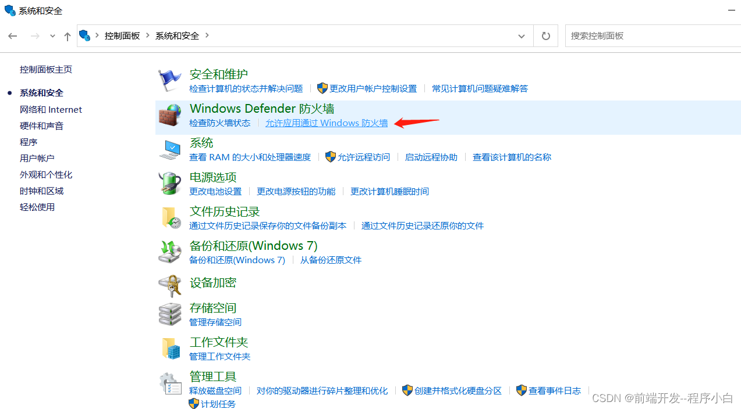Click the search control panel box
The width and height of the screenshot is (741, 409).
click(x=653, y=36)
